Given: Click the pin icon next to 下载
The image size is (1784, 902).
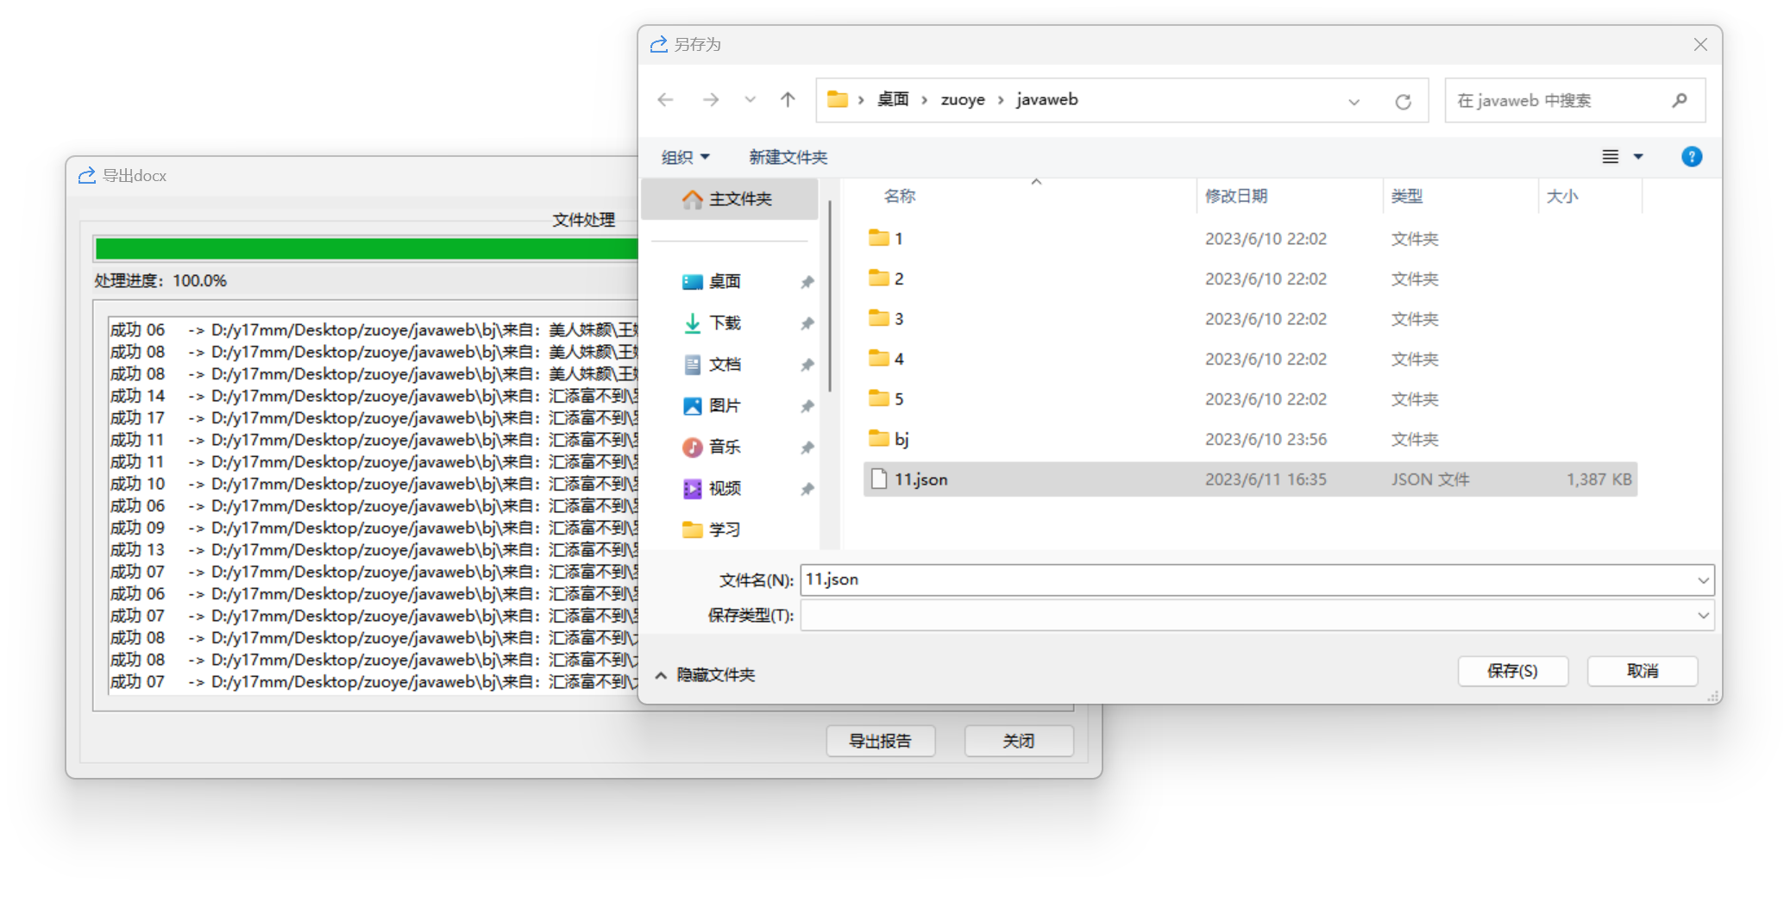Looking at the screenshot, I should click(x=807, y=323).
